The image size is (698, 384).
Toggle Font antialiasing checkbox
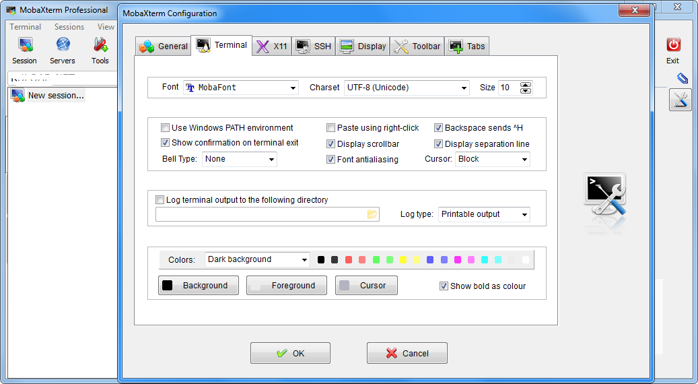[330, 160]
